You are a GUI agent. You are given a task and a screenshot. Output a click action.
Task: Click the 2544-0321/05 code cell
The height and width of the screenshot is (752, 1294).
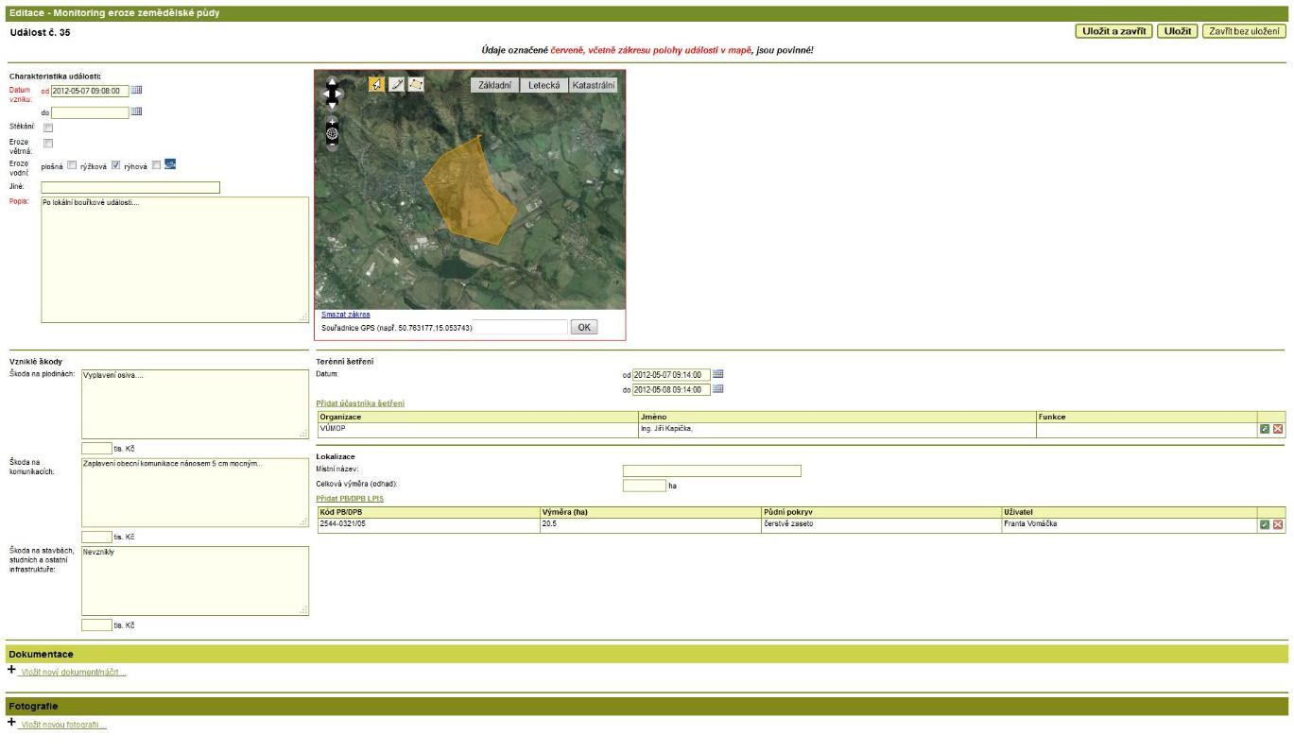pyautogui.click(x=428, y=524)
